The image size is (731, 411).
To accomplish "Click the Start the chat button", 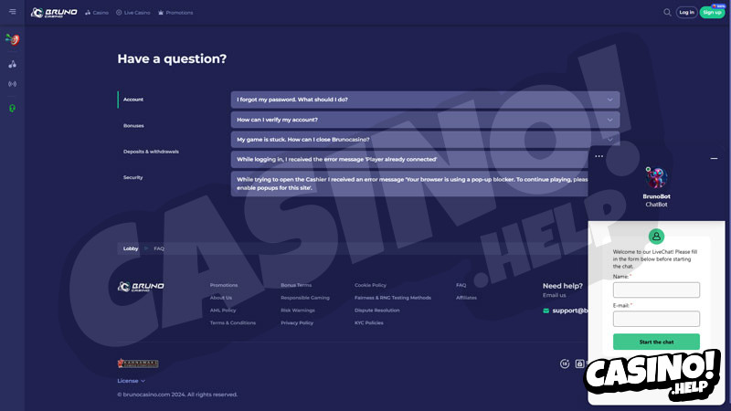I will (x=656, y=342).
